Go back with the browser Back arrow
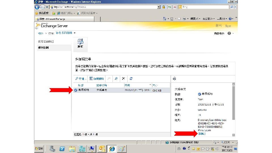The image size is (272, 153). click(x=37, y=7)
